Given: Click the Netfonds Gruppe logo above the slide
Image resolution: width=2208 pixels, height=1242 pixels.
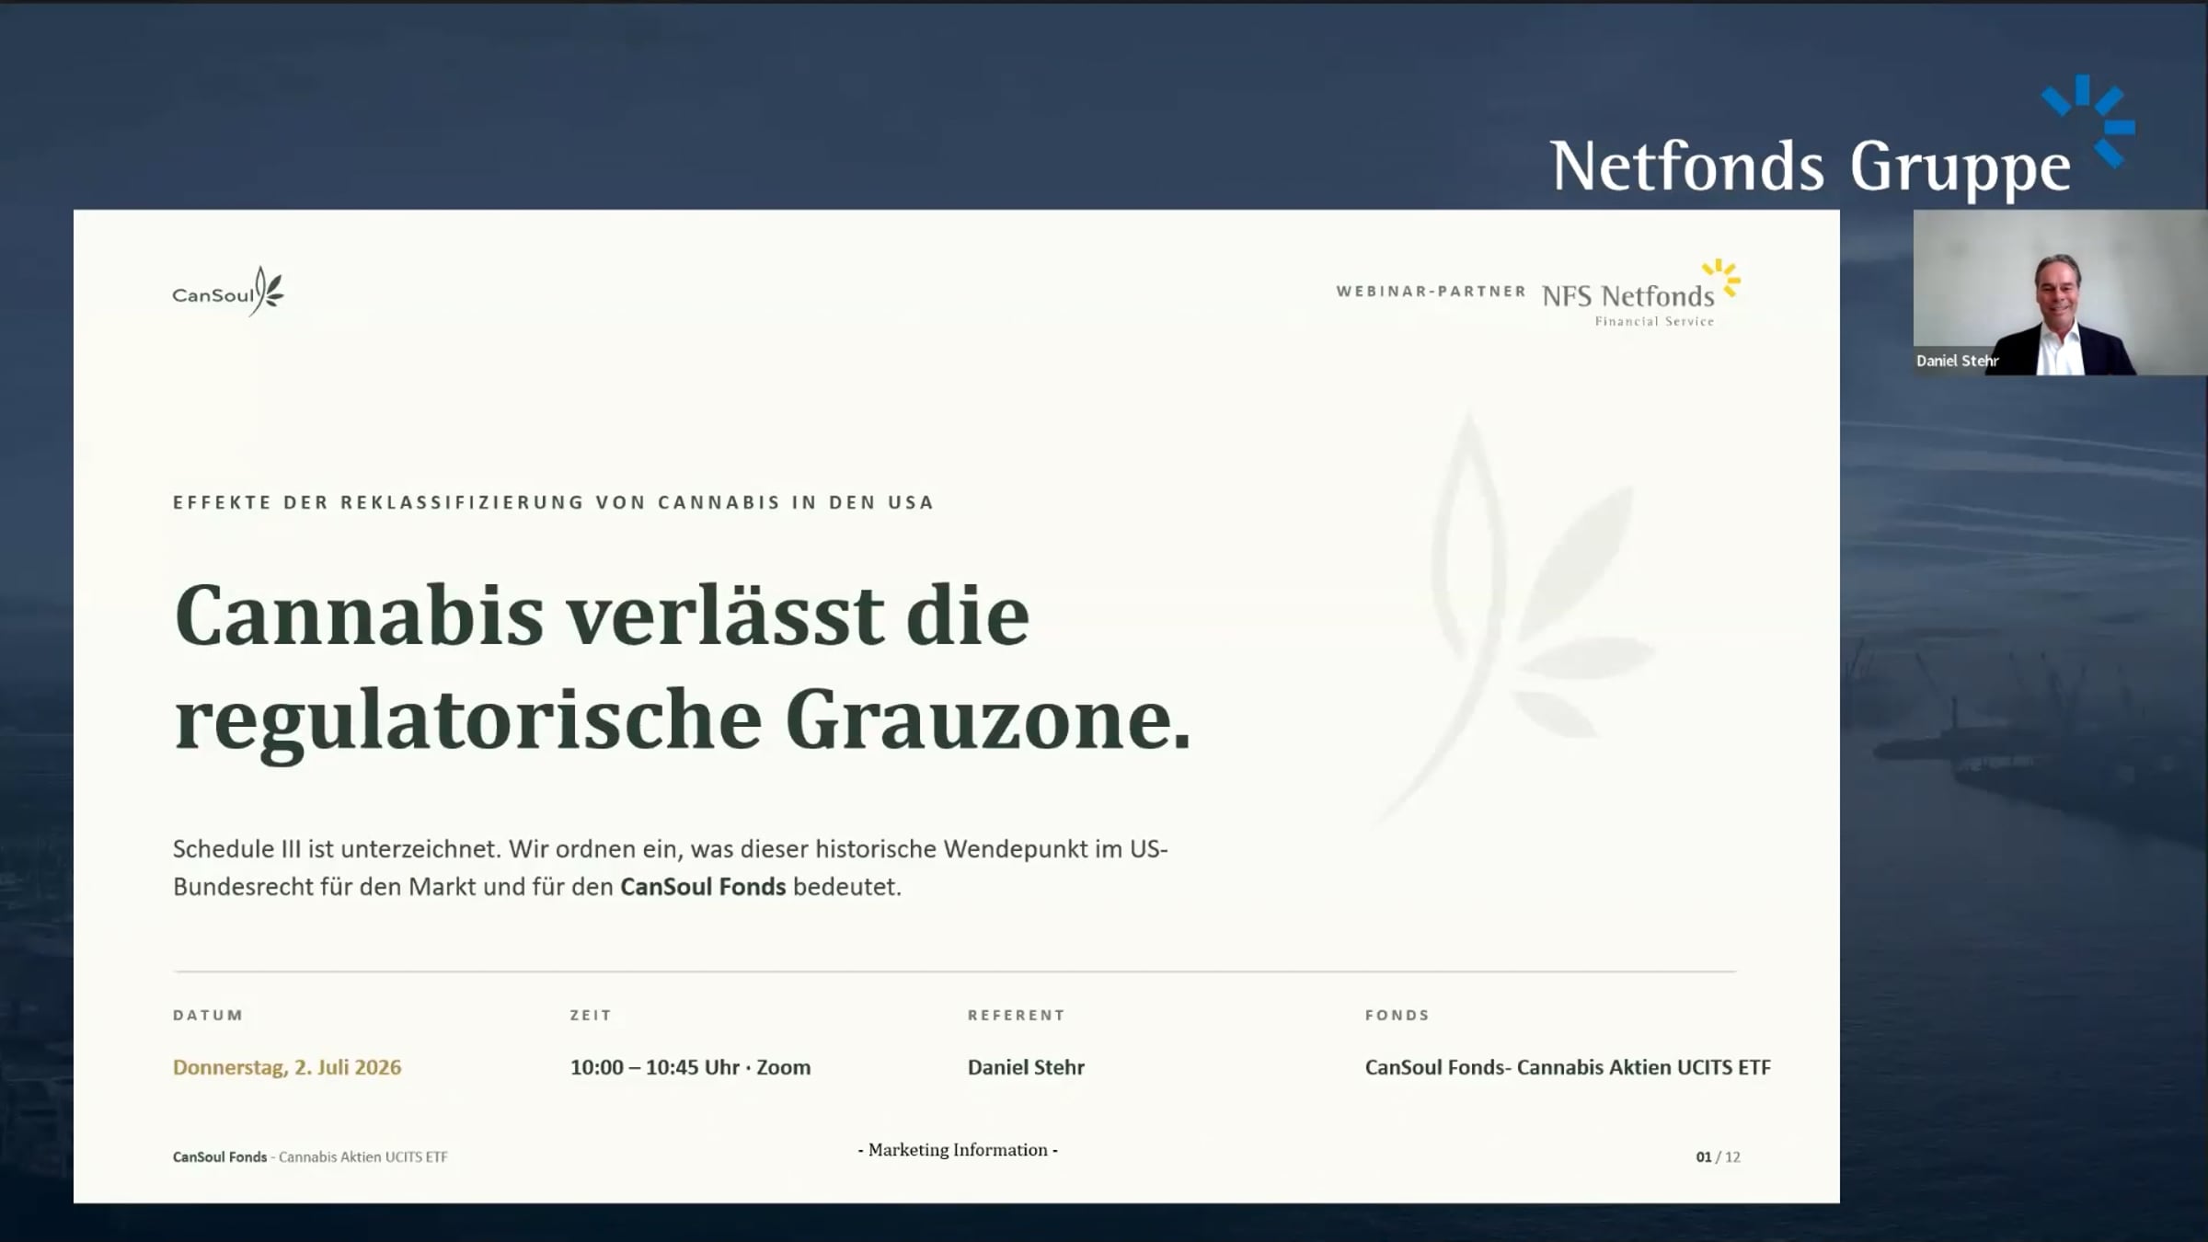Looking at the screenshot, I should coord(1843,137).
